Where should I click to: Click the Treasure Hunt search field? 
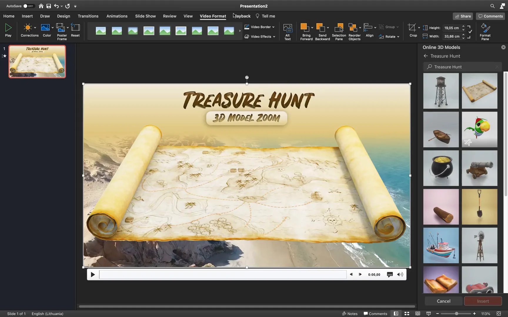(x=462, y=67)
